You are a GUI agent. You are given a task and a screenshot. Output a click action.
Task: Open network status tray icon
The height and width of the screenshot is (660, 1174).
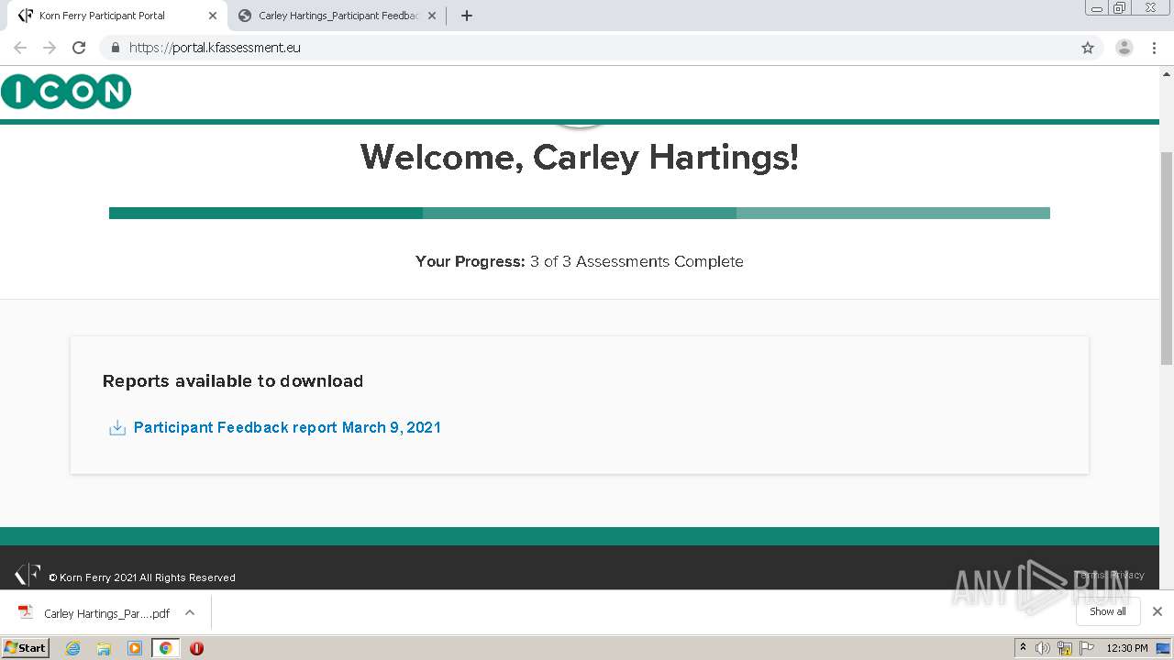tap(1065, 648)
